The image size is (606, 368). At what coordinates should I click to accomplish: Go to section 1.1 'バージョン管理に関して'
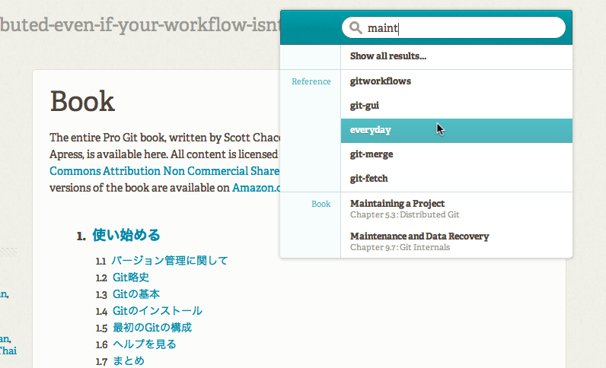coord(170,261)
